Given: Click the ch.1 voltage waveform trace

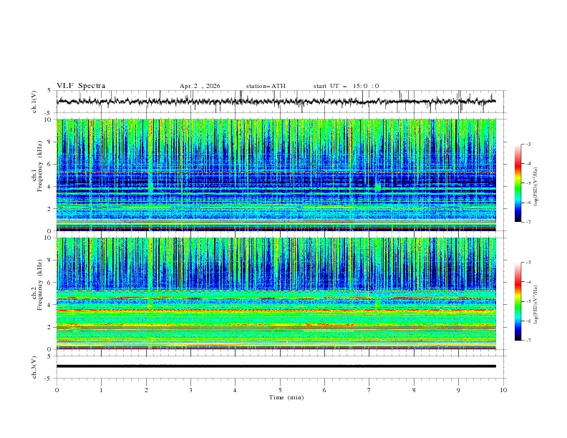Looking at the screenshot, I should 276,102.
